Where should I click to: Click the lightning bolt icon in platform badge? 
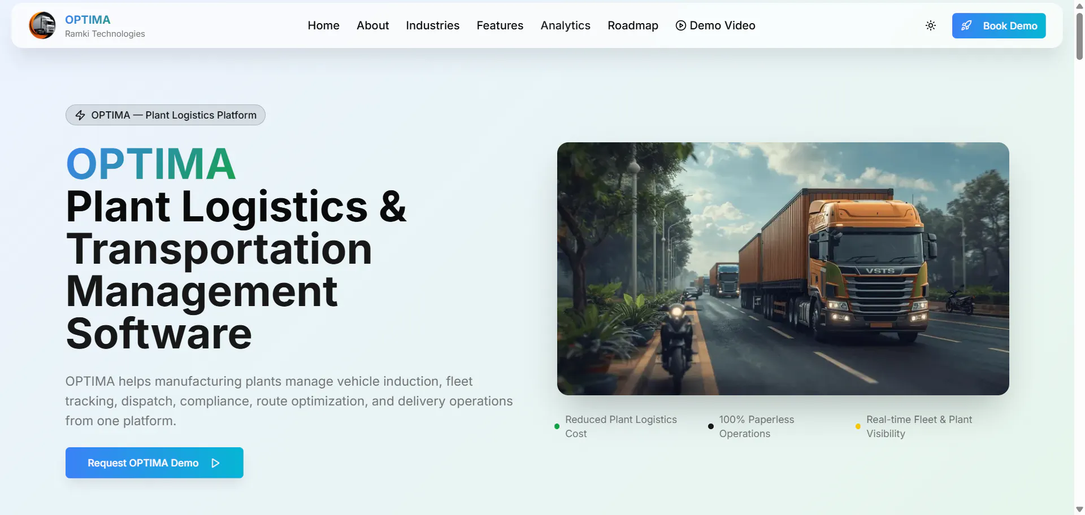[80, 115]
